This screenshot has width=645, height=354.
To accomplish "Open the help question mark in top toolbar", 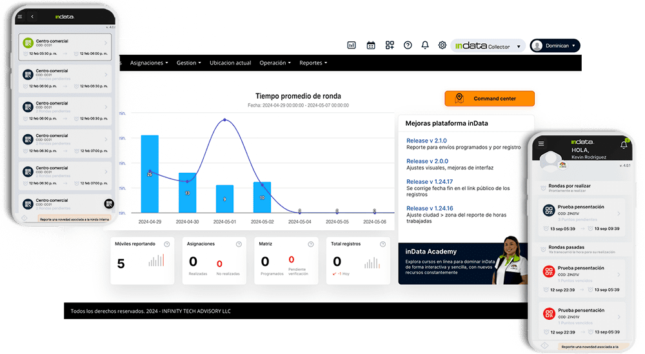I will coord(408,45).
